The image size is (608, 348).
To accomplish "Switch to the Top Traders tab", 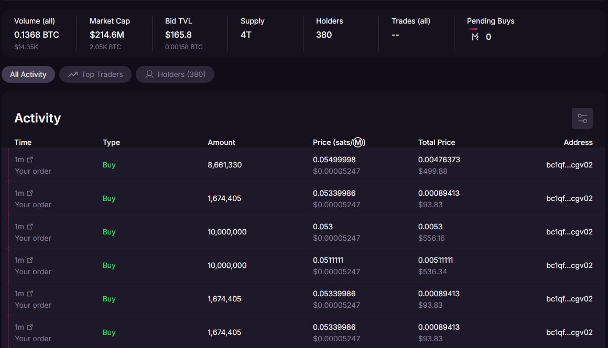I will coord(95,74).
